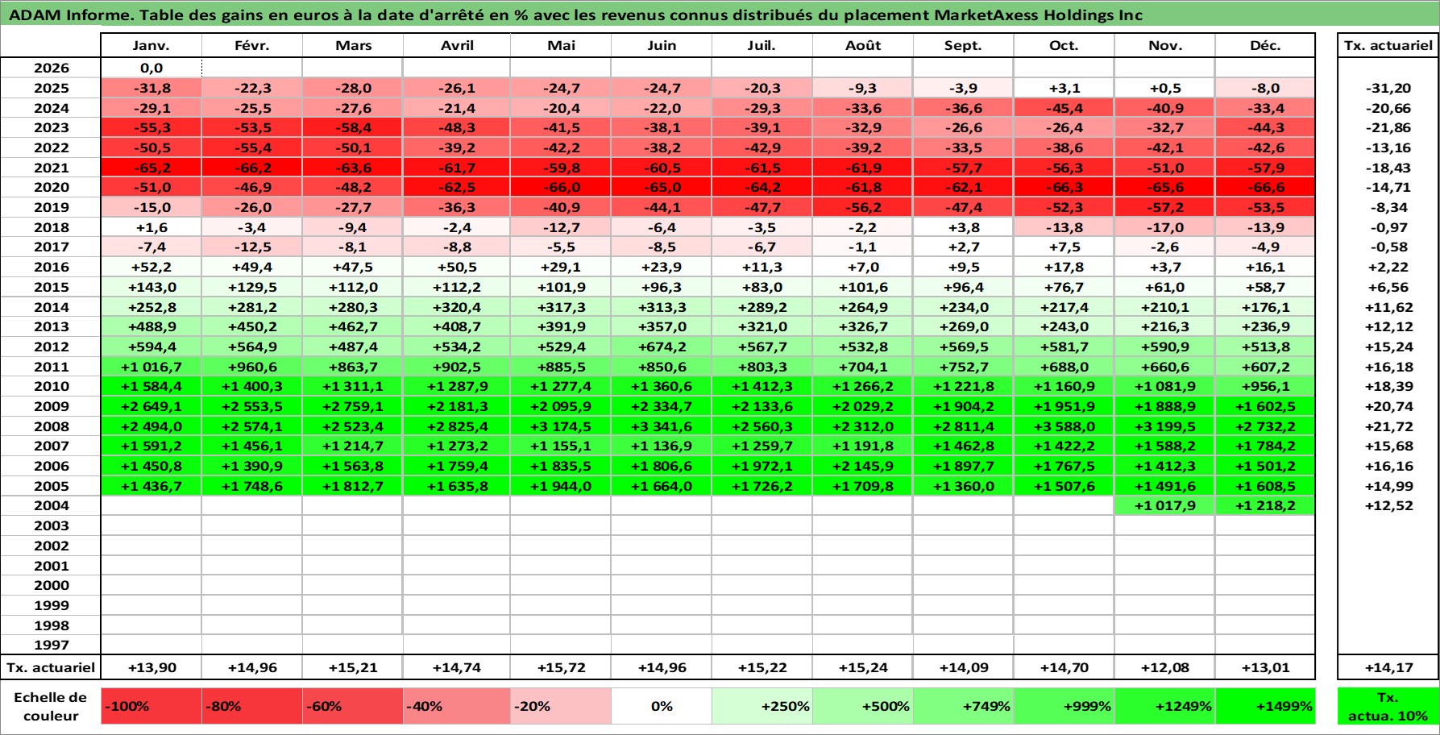Select the 2008 row label
The height and width of the screenshot is (735, 1440).
(51, 426)
